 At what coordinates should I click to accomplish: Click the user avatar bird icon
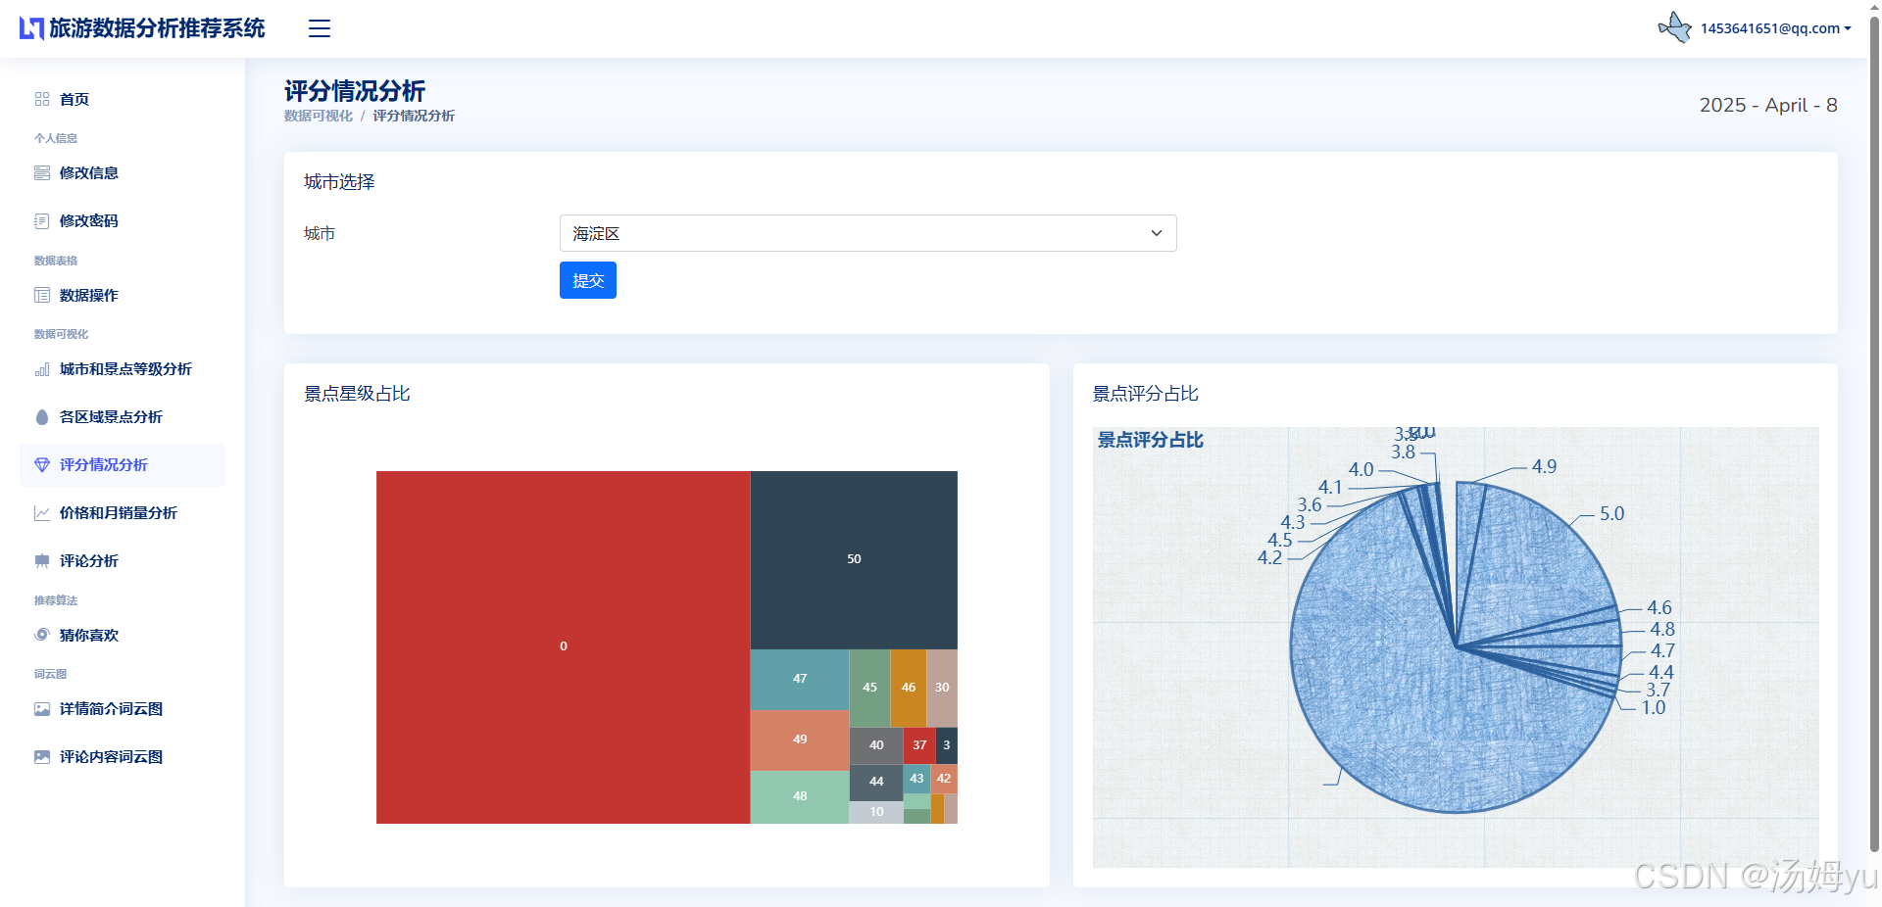(x=1675, y=27)
